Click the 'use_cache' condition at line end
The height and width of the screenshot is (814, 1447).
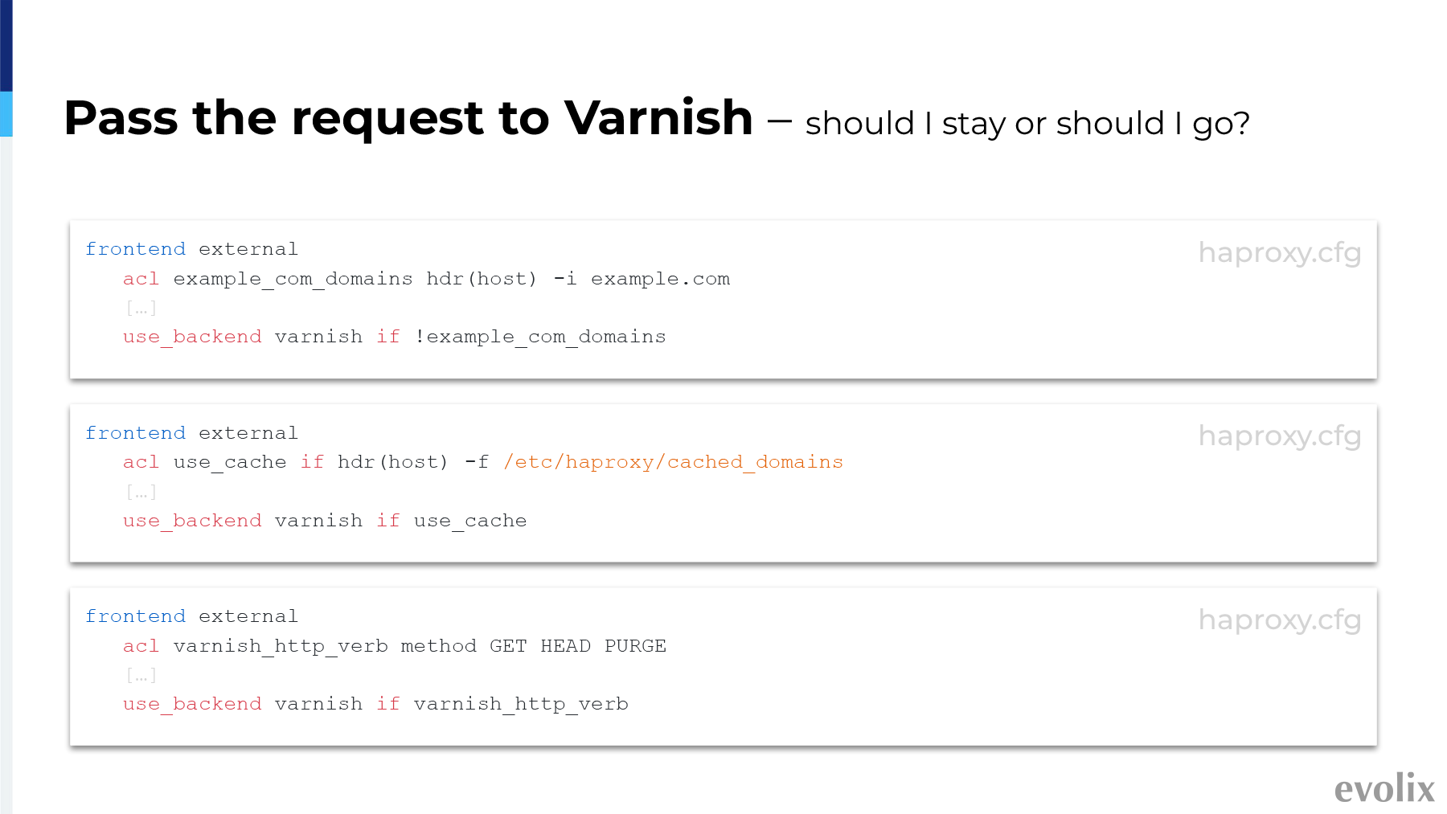pos(470,521)
